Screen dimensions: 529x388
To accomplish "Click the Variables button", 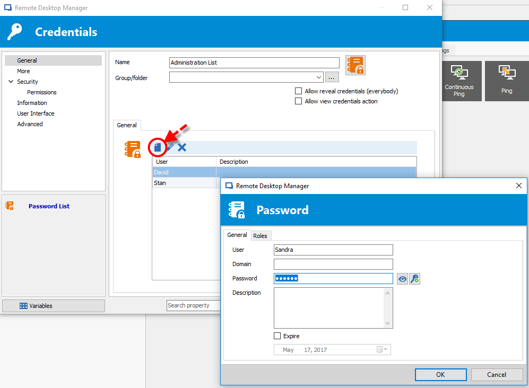I will click(x=53, y=306).
